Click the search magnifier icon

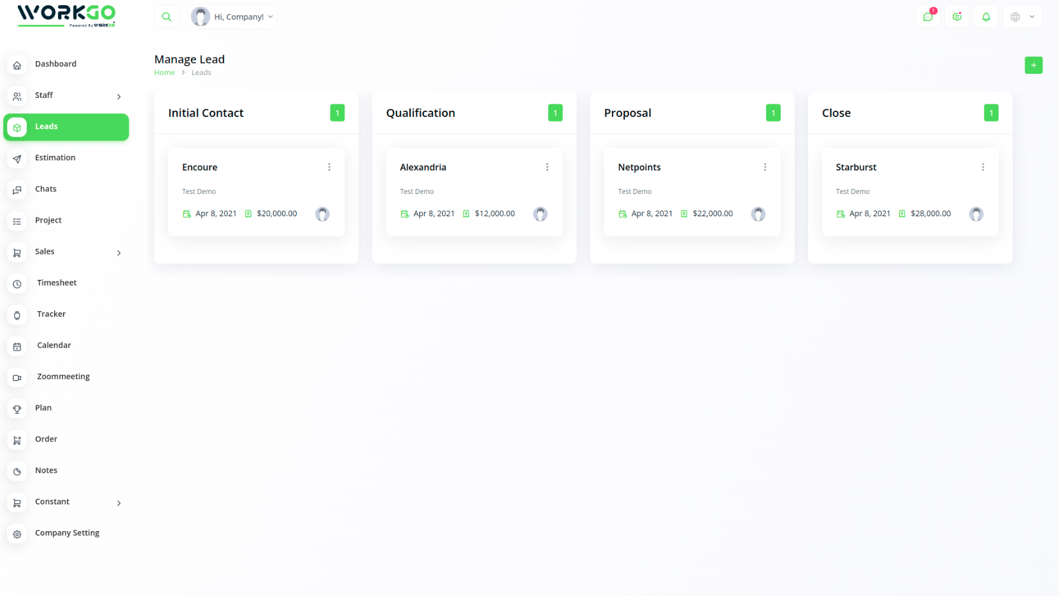click(x=167, y=17)
